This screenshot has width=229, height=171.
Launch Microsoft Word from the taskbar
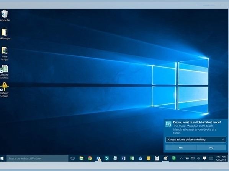point(123,158)
